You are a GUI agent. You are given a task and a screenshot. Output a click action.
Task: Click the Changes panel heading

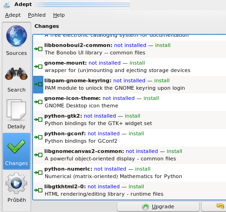coord(47,26)
